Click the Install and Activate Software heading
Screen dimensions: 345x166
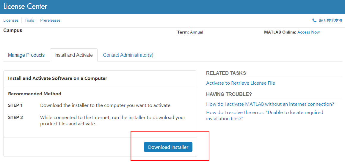click(58, 78)
